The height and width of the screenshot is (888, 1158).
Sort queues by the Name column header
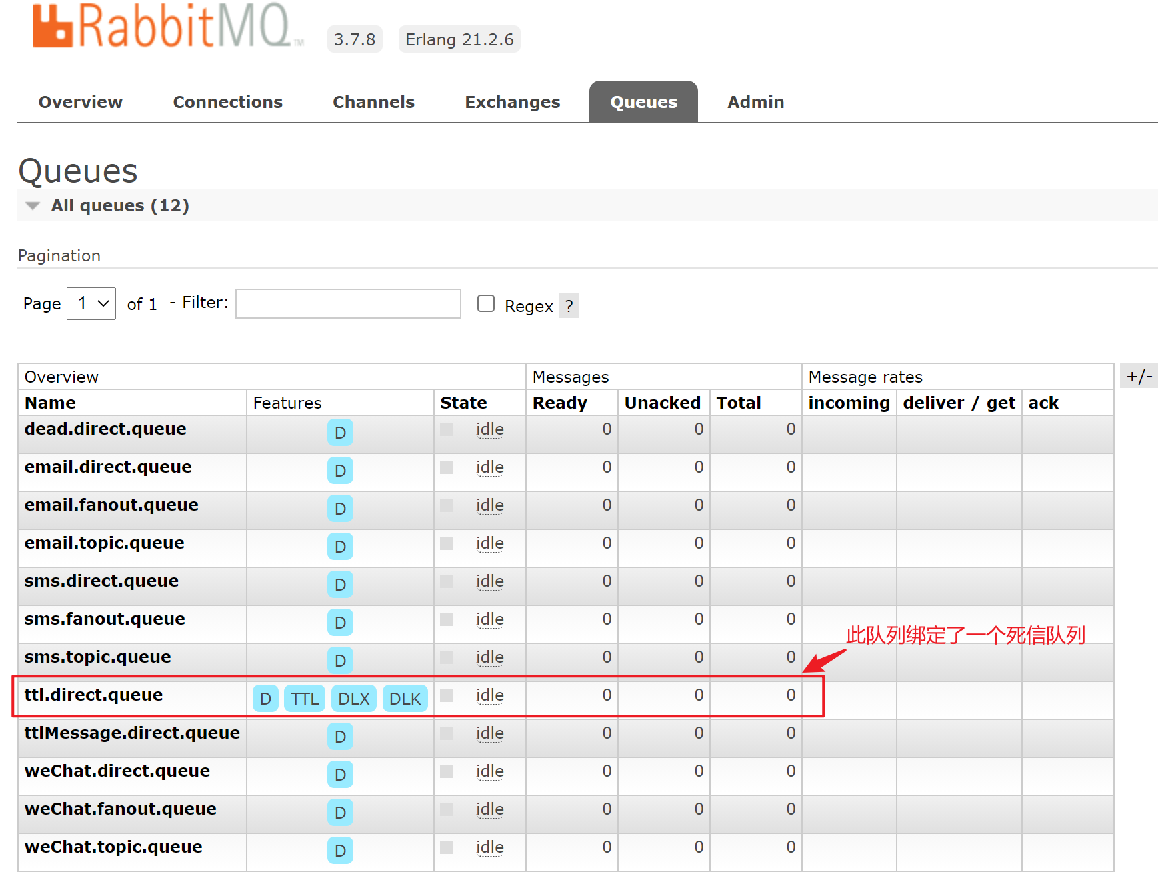click(x=50, y=403)
